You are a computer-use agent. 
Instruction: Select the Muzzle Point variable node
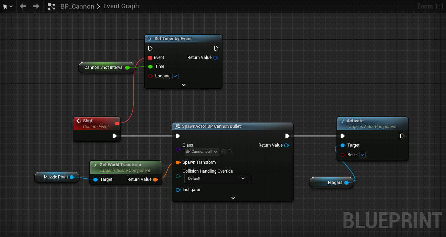pyautogui.click(x=57, y=177)
